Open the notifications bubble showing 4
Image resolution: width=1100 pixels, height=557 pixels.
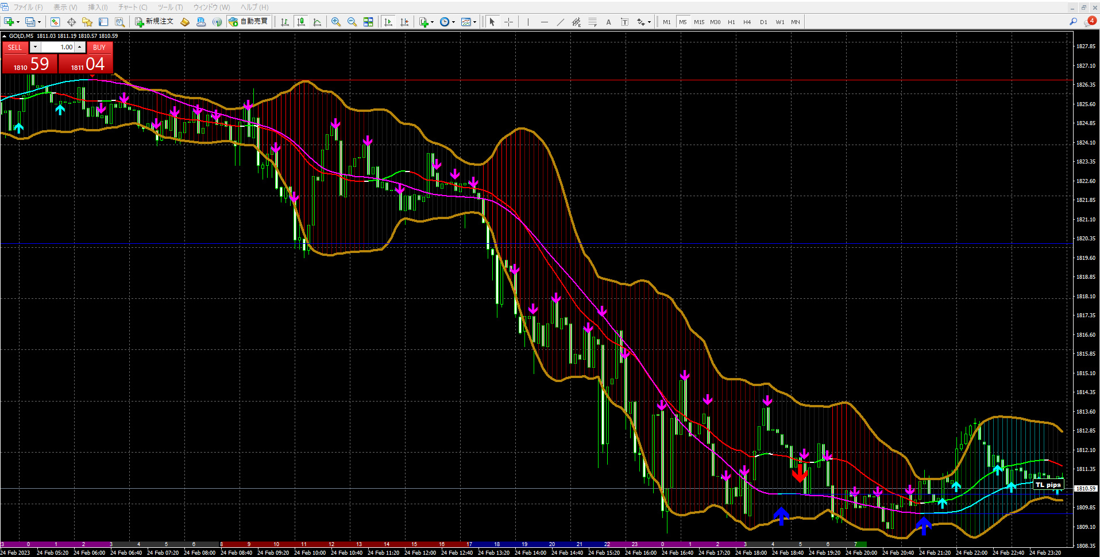[x=1090, y=21]
